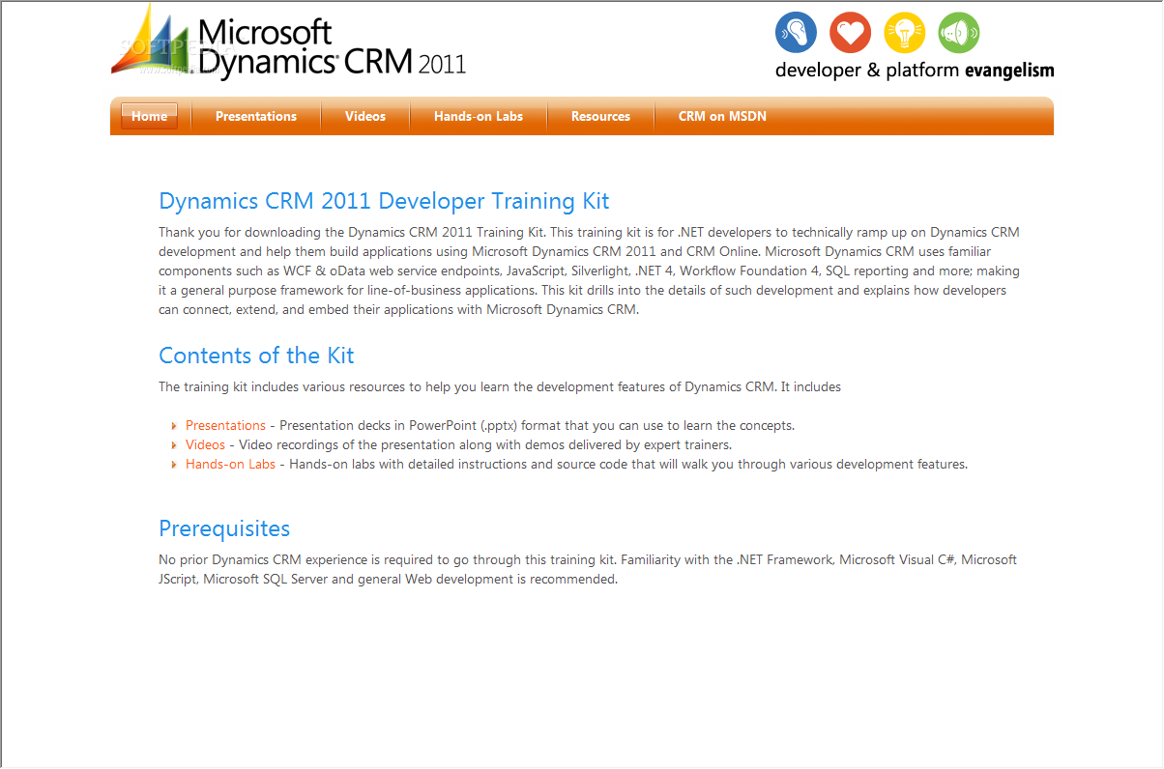Click the green megaphone icon
This screenshot has width=1164, height=769.
(958, 34)
